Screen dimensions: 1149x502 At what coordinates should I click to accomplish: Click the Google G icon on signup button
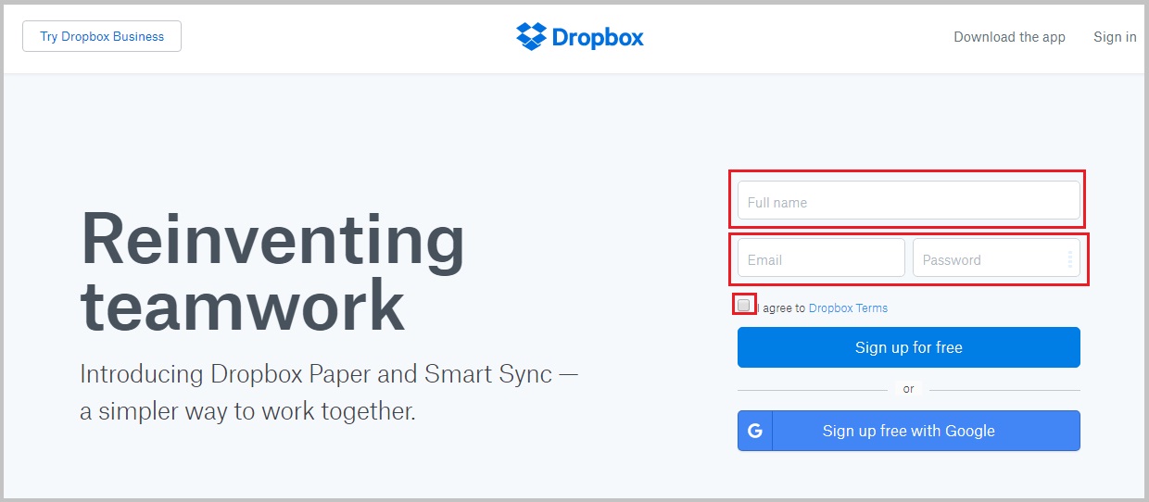755,431
